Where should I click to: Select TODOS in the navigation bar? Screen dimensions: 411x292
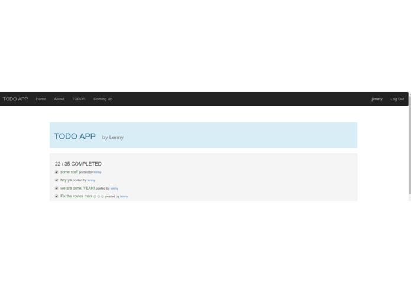pyautogui.click(x=79, y=99)
